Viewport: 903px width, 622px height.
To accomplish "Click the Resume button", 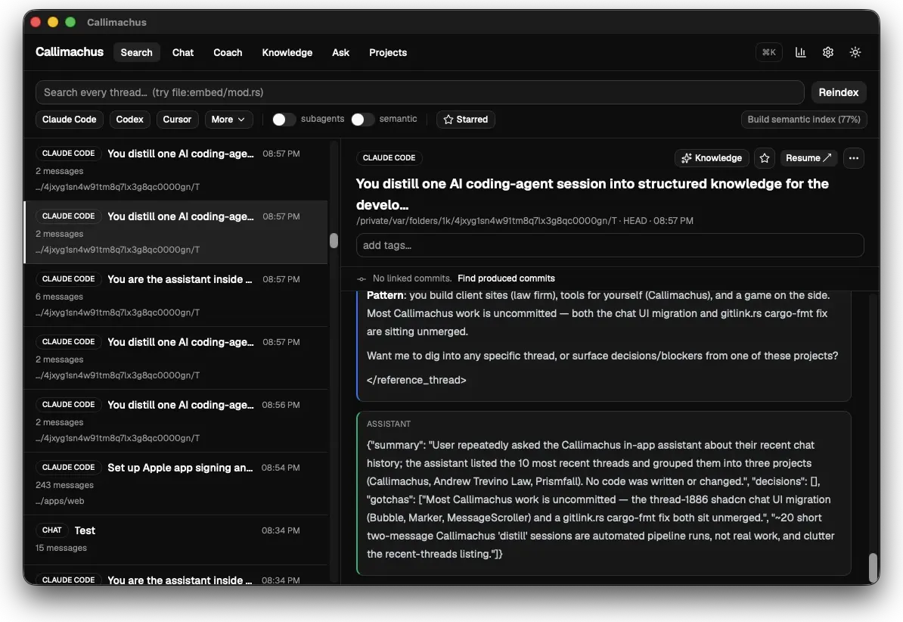I will point(808,158).
